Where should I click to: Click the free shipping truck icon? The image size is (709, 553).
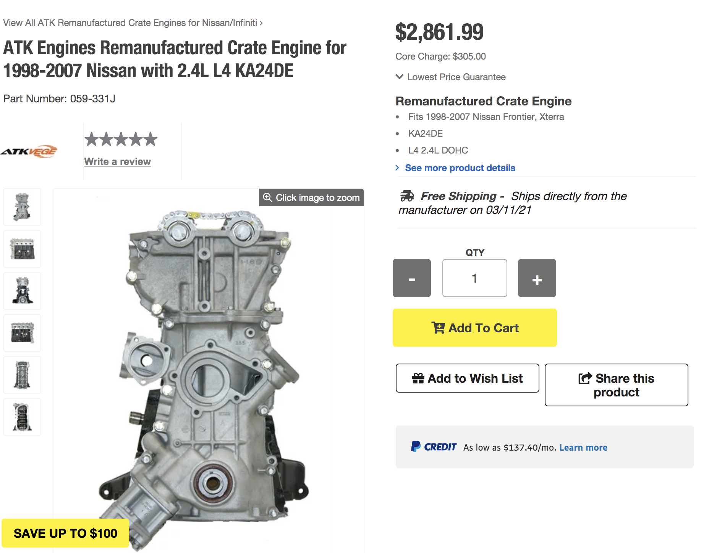point(407,196)
